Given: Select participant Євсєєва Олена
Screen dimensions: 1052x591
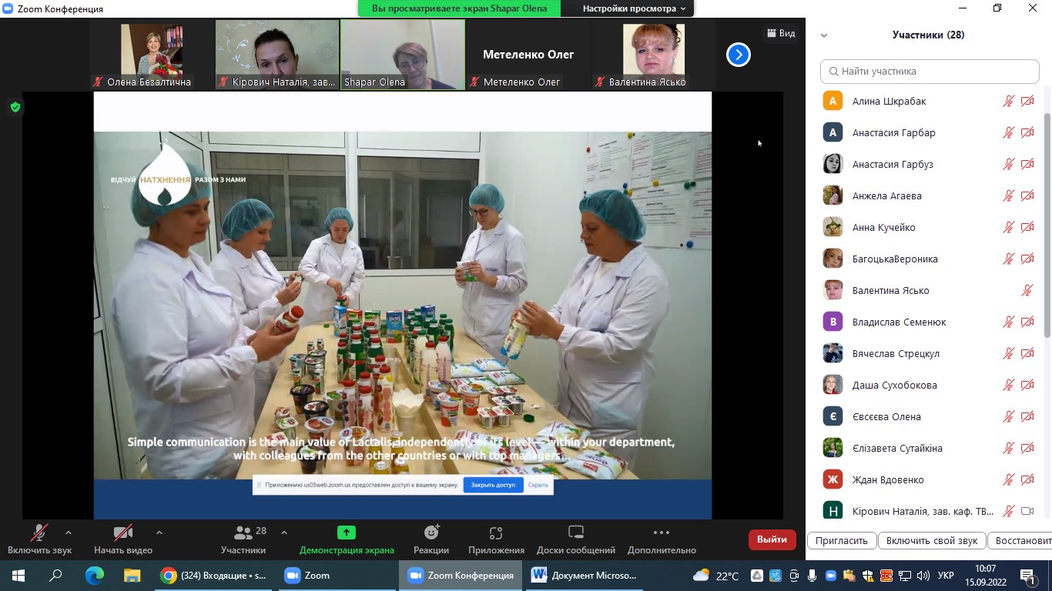Looking at the screenshot, I should click(929, 416).
